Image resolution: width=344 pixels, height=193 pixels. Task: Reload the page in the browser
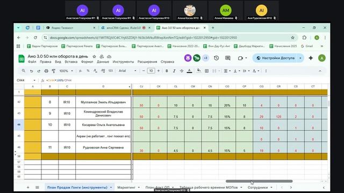click(x=35, y=38)
